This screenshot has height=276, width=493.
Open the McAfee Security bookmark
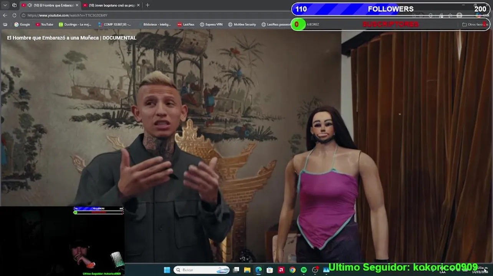[242, 25]
